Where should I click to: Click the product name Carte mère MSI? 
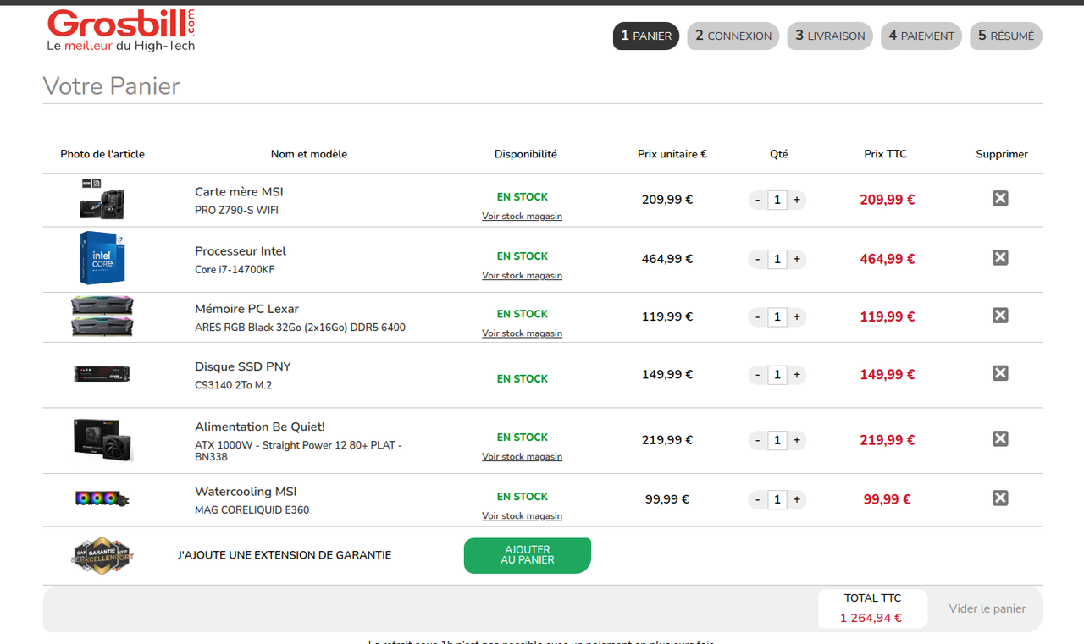tap(239, 192)
